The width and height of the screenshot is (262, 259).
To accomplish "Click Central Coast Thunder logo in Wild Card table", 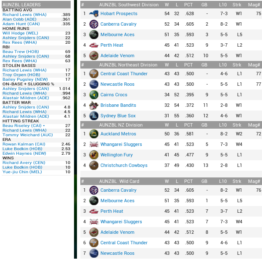I will [x=94, y=243].
